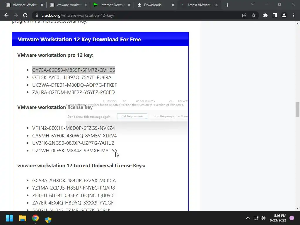300x225 pixels.
Task: Share this page icon in address bar
Action: pyautogui.click(x=244, y=15)
